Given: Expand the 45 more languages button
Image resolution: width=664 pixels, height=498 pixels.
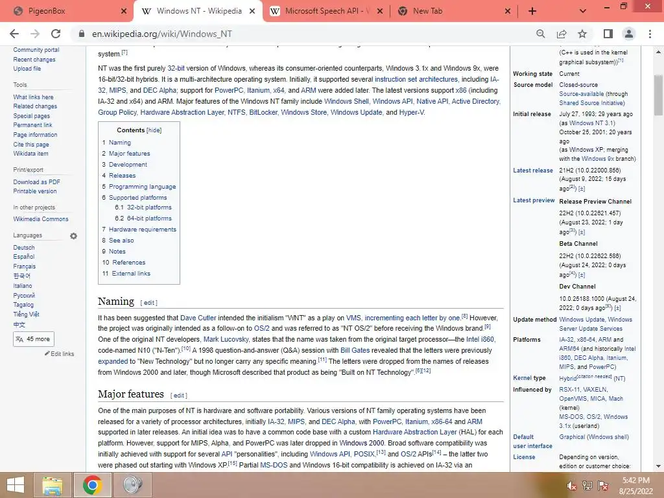Looking at the screenshot, I should [34, 339].
